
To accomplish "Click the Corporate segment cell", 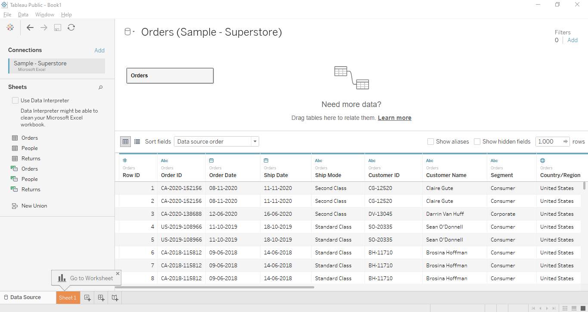I will (511, 214).
